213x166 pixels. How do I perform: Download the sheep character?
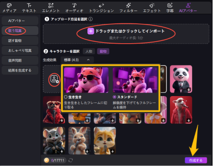[x=189, y=120]
